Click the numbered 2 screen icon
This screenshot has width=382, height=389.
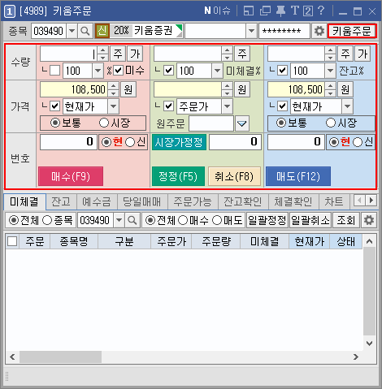coord(308,11)
